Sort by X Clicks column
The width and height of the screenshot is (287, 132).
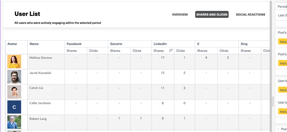[x=224, y=51]
